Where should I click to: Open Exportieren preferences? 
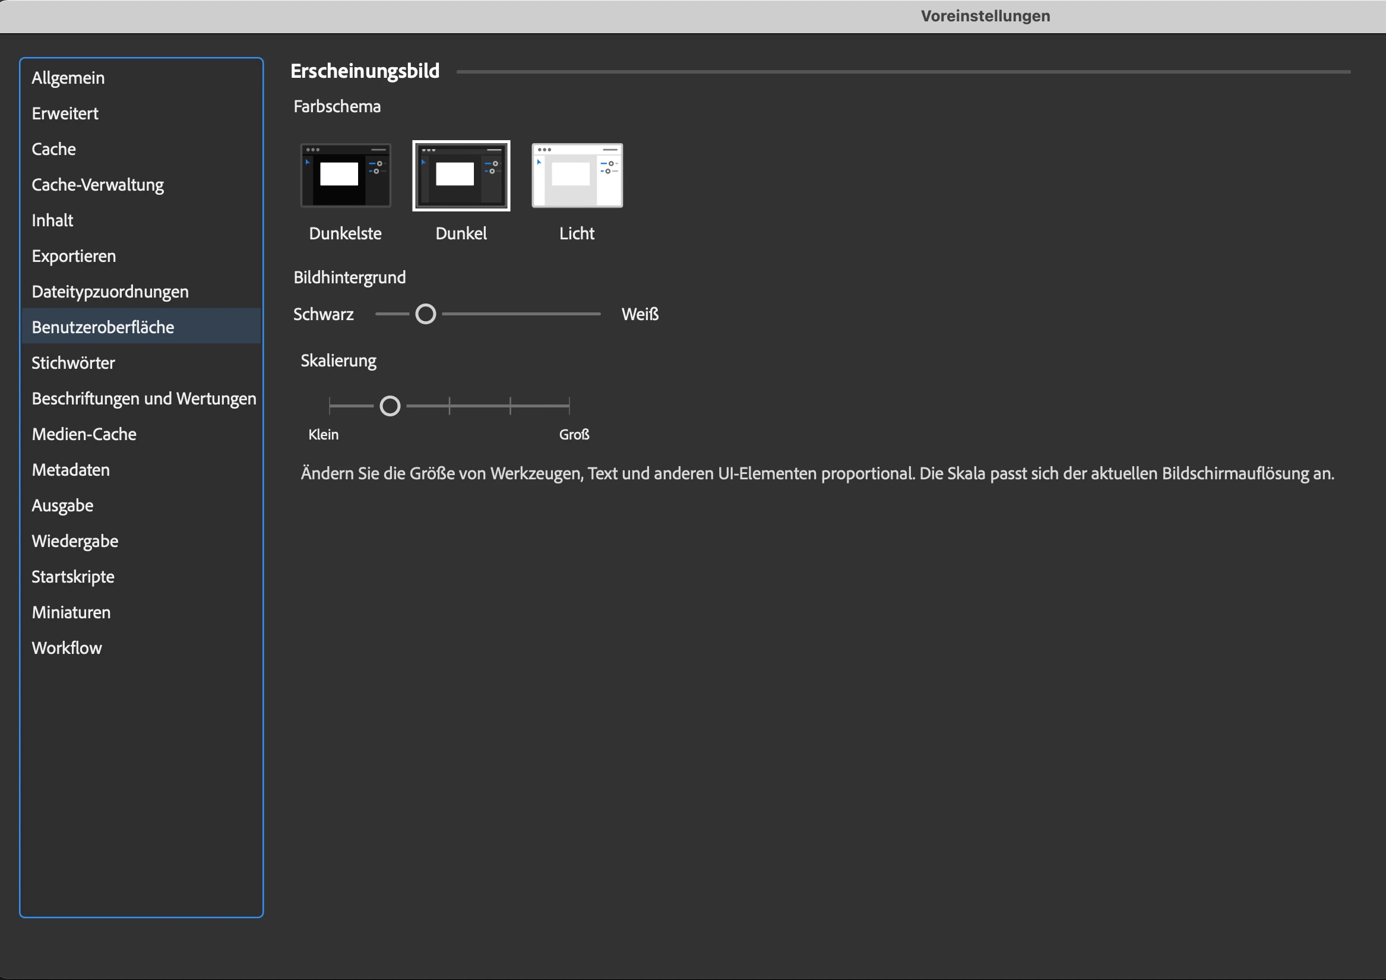74,256
